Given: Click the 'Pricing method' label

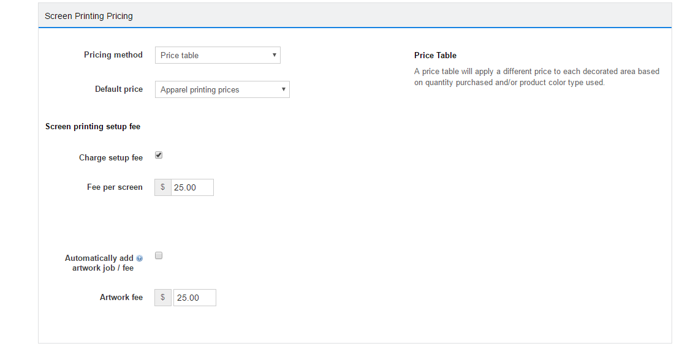Looking at the screenshot, I should point(113,55).
